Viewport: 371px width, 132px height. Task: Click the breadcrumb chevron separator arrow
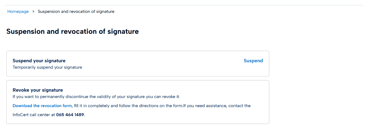tap(33, 12)
